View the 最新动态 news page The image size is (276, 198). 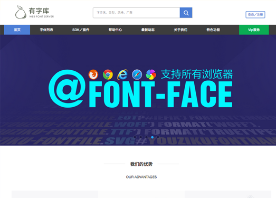pyautogui.click(x=148, y=30)
